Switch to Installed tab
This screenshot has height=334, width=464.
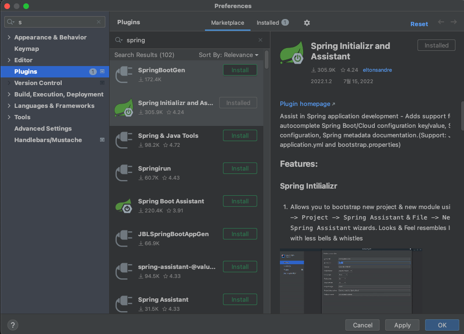pyautogui.click(x=272, y=23)
